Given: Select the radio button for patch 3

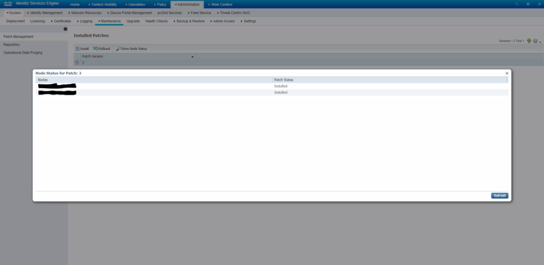Looking at the screenshot, I should (77, 63).
